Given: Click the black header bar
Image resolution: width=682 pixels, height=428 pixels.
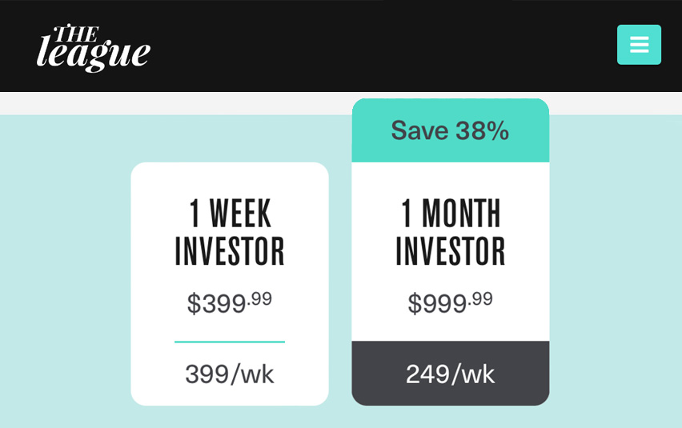Looking at the screenshot, I should pos(341,46).
